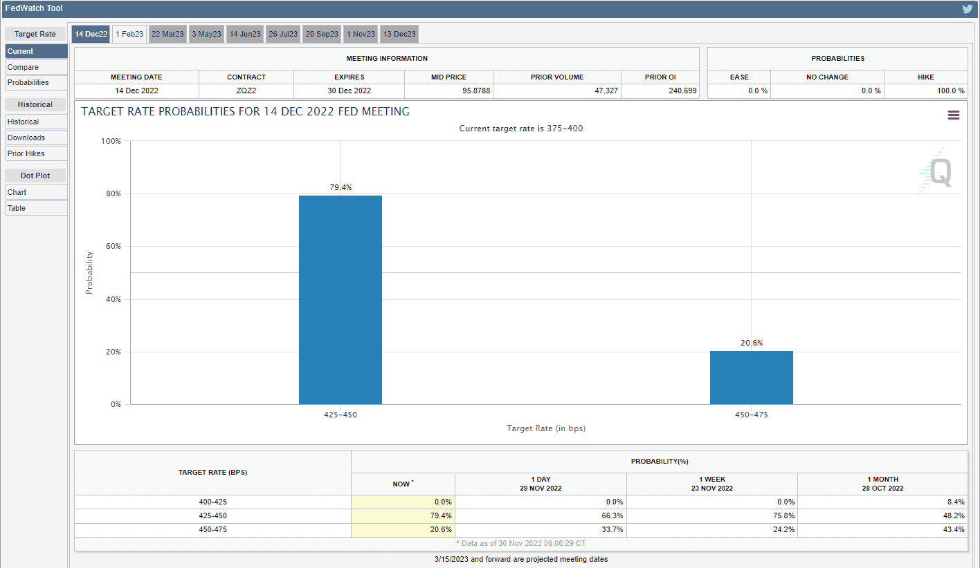Select Historical in the sidebar
The width and height of the screenshot is (980, 568).
pos(35,122)
